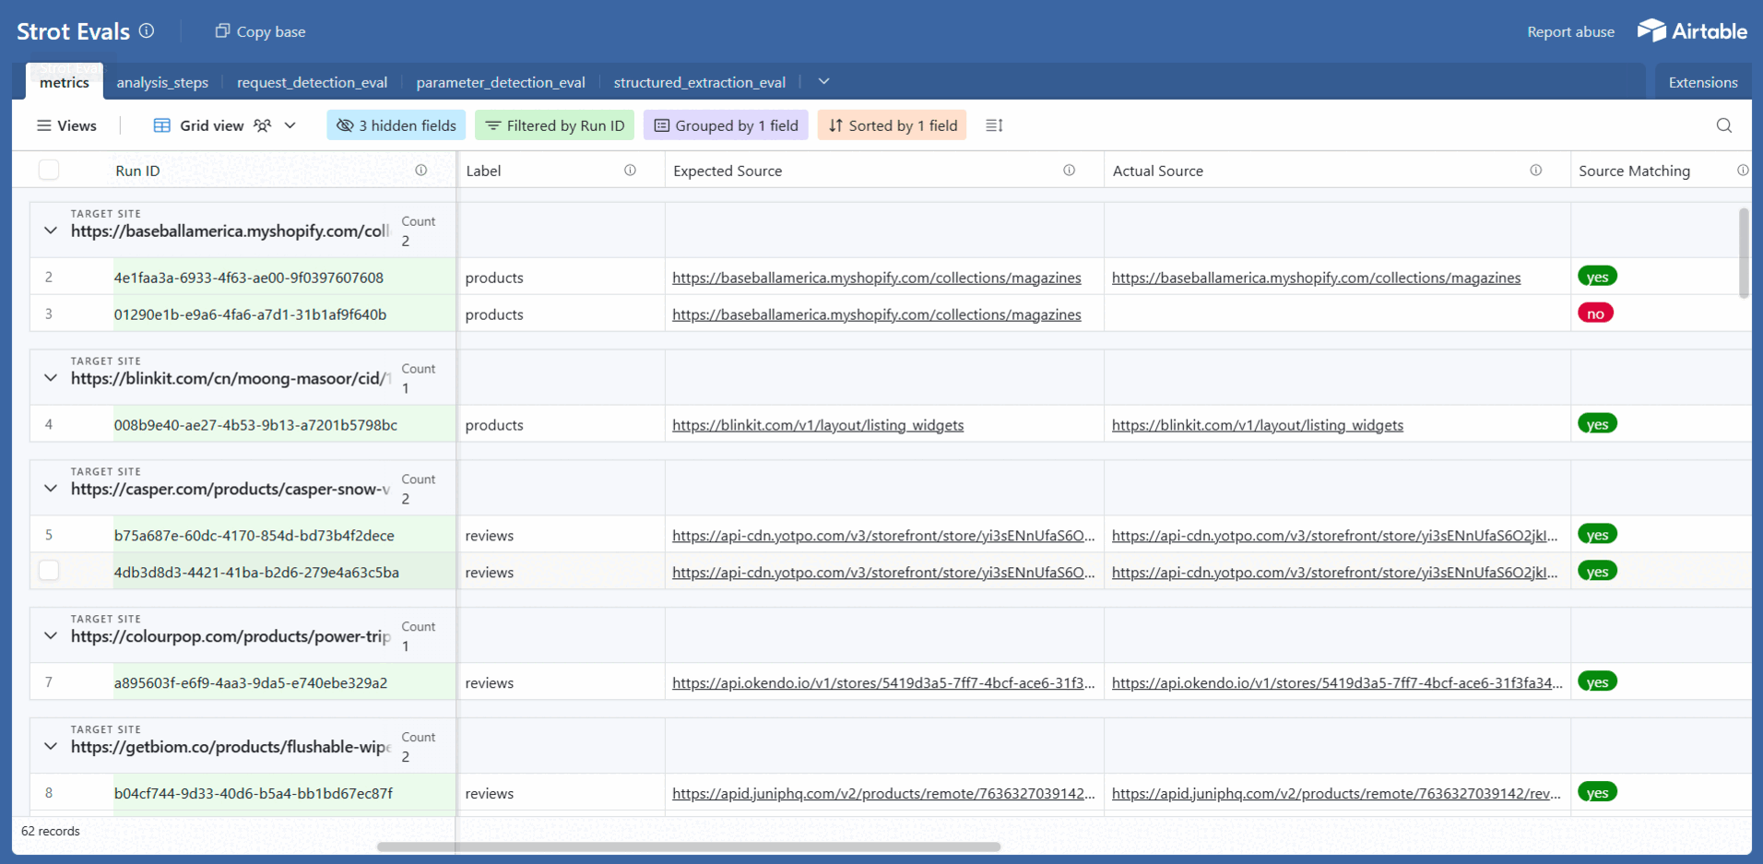This screenshot has height=864, width=1763.
Task: Open the okendo.io Actual Source link
Action: [1337, 683]
